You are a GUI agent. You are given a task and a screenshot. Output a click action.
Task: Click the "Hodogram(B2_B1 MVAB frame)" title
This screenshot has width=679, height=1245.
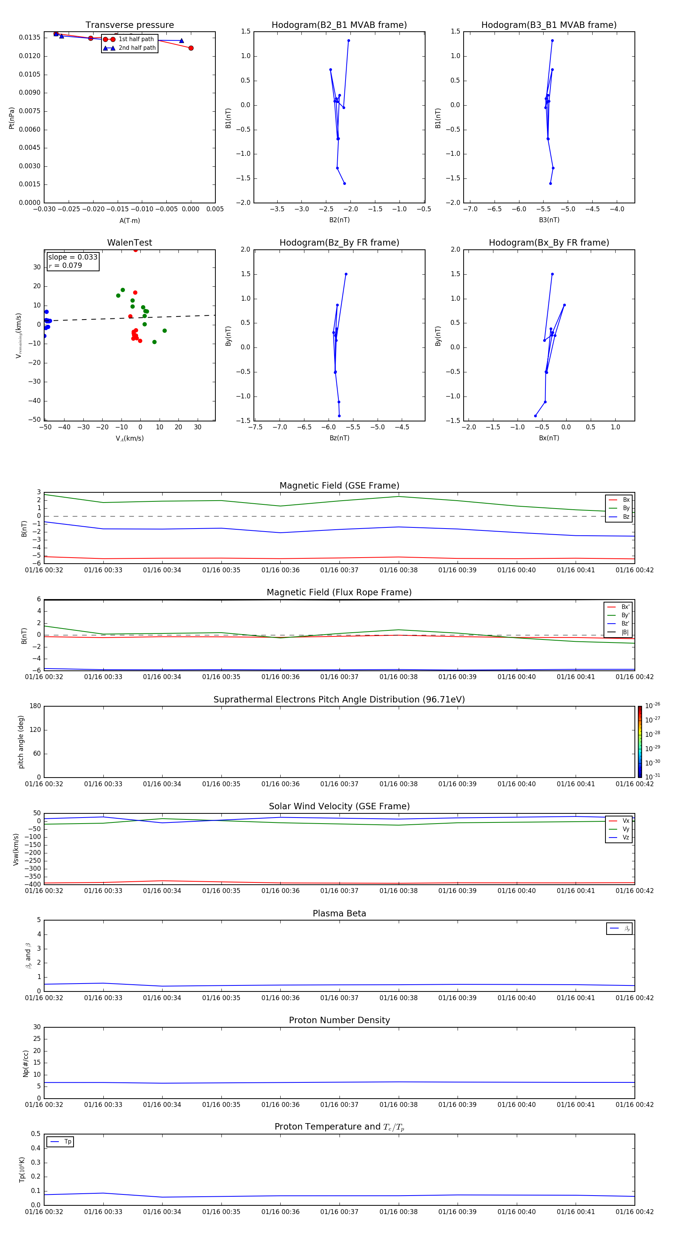click(x=339, y=25)
